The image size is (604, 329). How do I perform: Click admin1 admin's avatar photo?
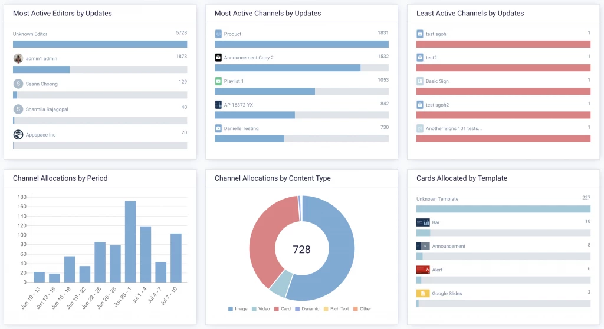point(18,58)
